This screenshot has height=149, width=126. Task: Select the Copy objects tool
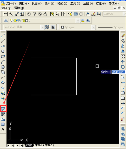point(123,41)
